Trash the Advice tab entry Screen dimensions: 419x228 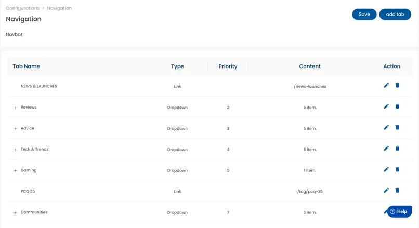pyautogui.click(x=397, y=127)
